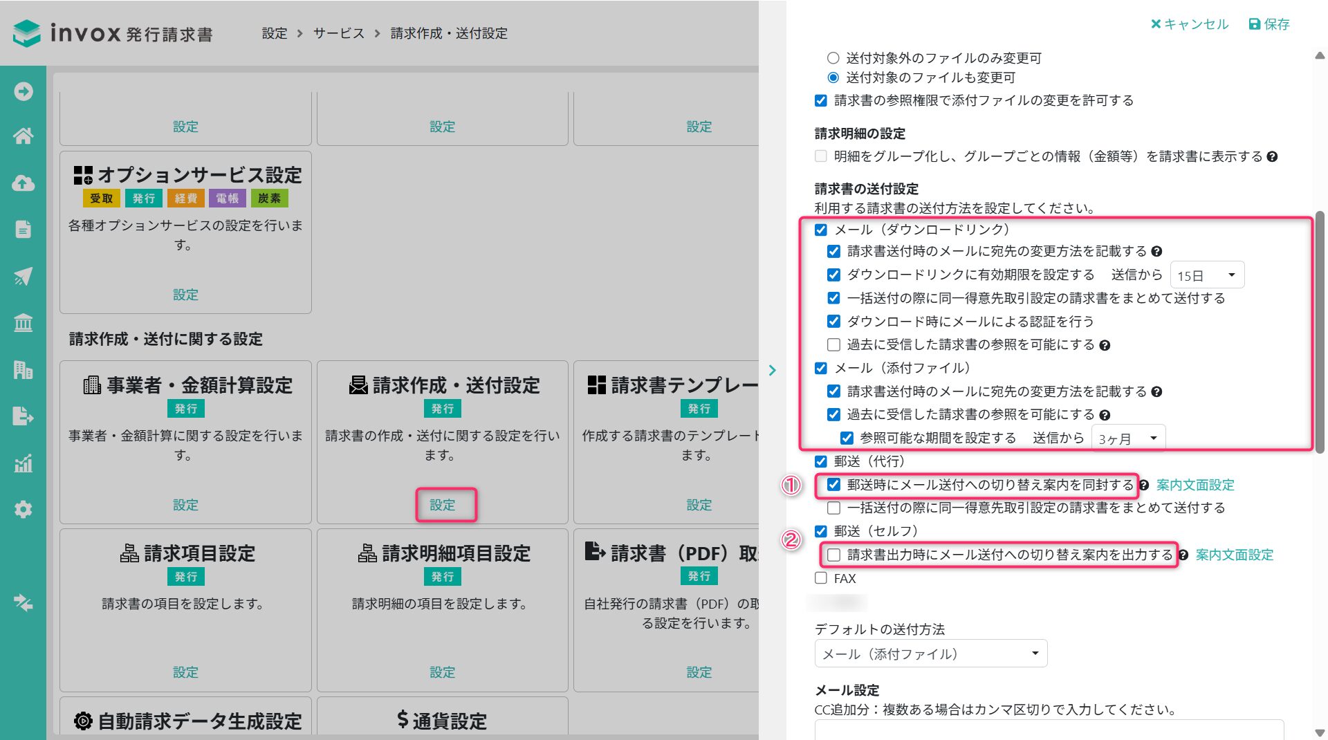
Task: Select 送付対象のファイルも変更可 radio
Action: [833, 77]
